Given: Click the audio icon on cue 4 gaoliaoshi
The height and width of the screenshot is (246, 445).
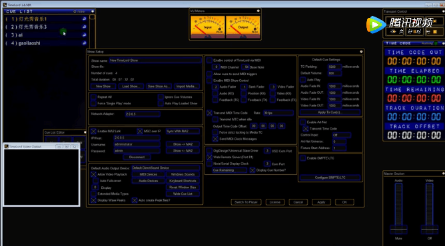Looking at the screenshot, I should pyautogui.click(x=84, y=43).
